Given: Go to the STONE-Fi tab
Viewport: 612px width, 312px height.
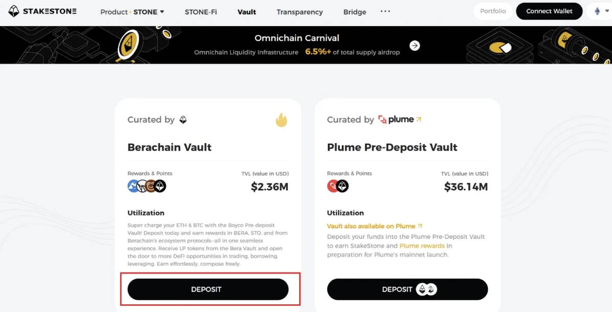Looking at the screenshot, I should tap(201, 12).
